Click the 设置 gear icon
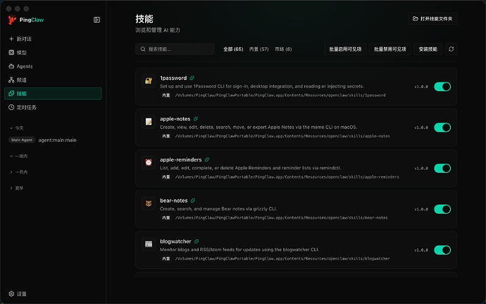The image size is (486, 304). coord(11,293)
